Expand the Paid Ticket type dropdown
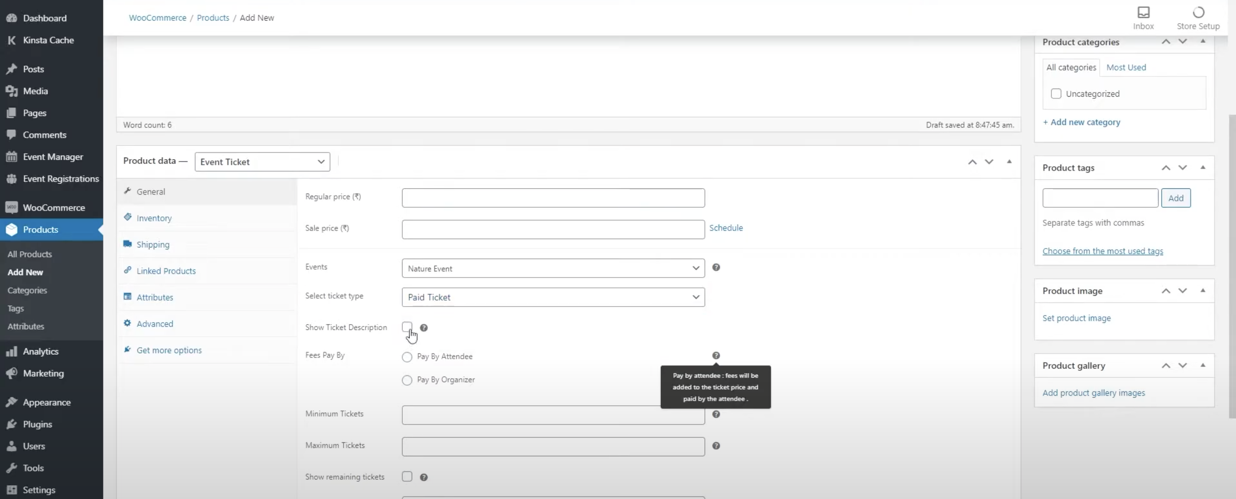Screen dimensions: 1236x499 click(x=553, y=297)
